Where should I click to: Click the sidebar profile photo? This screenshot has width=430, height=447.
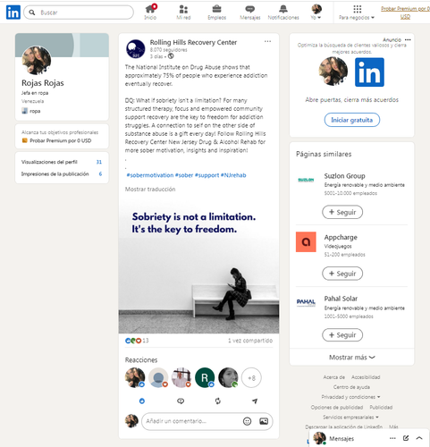tap(37, 60)
